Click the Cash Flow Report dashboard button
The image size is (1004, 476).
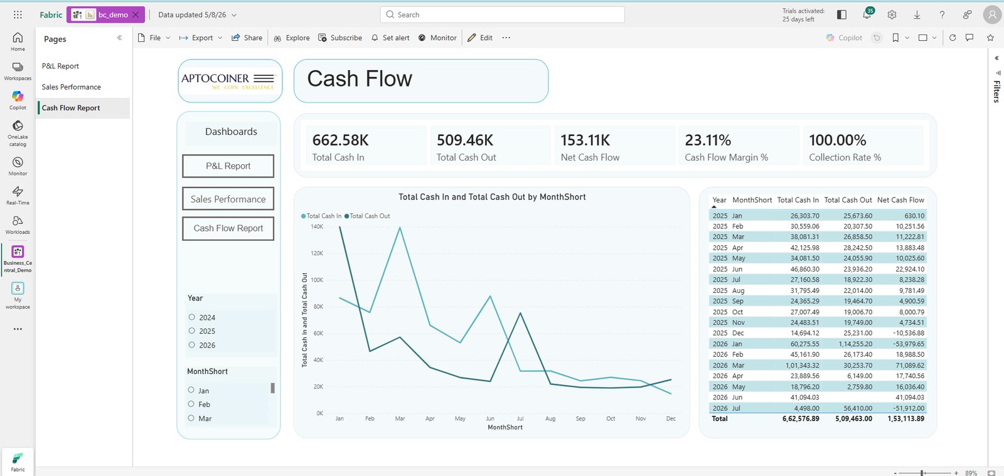[228, 228]
